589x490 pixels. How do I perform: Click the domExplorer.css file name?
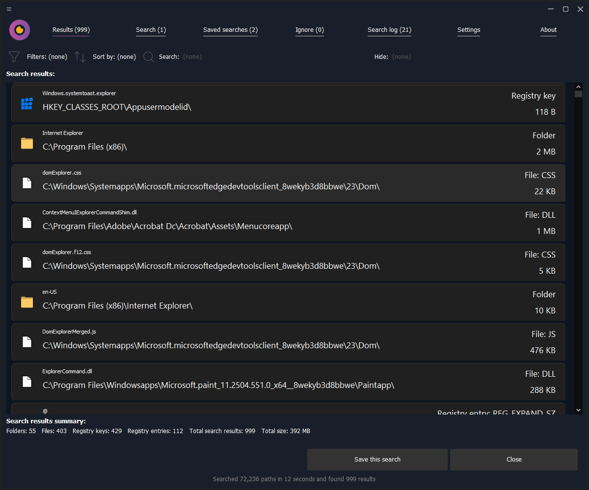pos(62,173)
